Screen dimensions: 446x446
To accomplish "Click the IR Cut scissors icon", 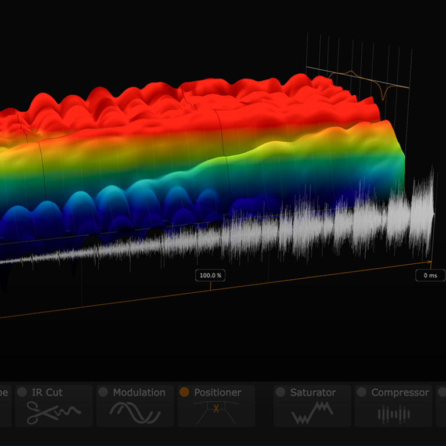I will [x=53, y=412].
